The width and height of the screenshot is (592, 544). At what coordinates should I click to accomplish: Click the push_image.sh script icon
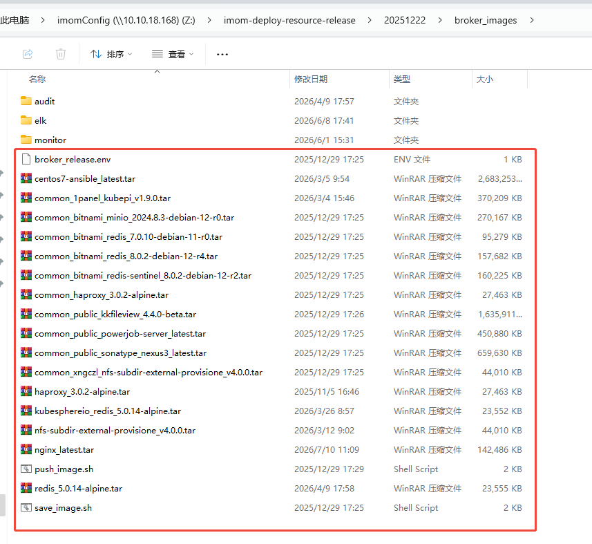point(26,469)
